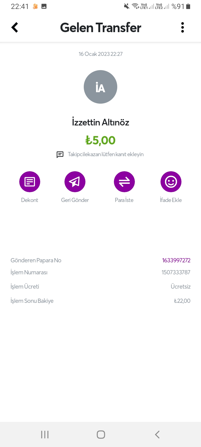
Task: Open sender Papara number 1633997272
Action: 176,260
